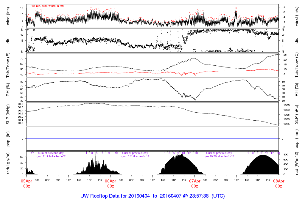Select the 'Tair/Tdew (F)' axis label

tap(8, 65)
